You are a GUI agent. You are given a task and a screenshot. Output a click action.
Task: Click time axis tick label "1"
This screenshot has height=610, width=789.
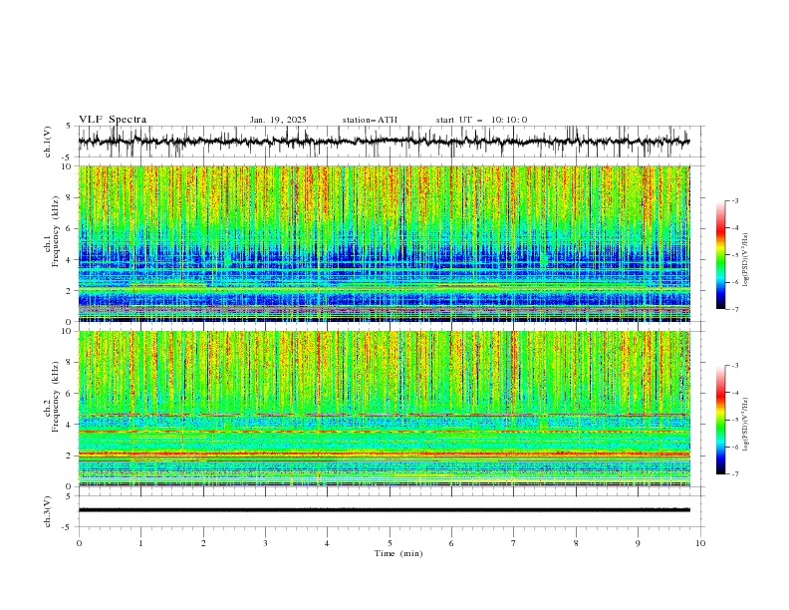[x=140, y=543]
